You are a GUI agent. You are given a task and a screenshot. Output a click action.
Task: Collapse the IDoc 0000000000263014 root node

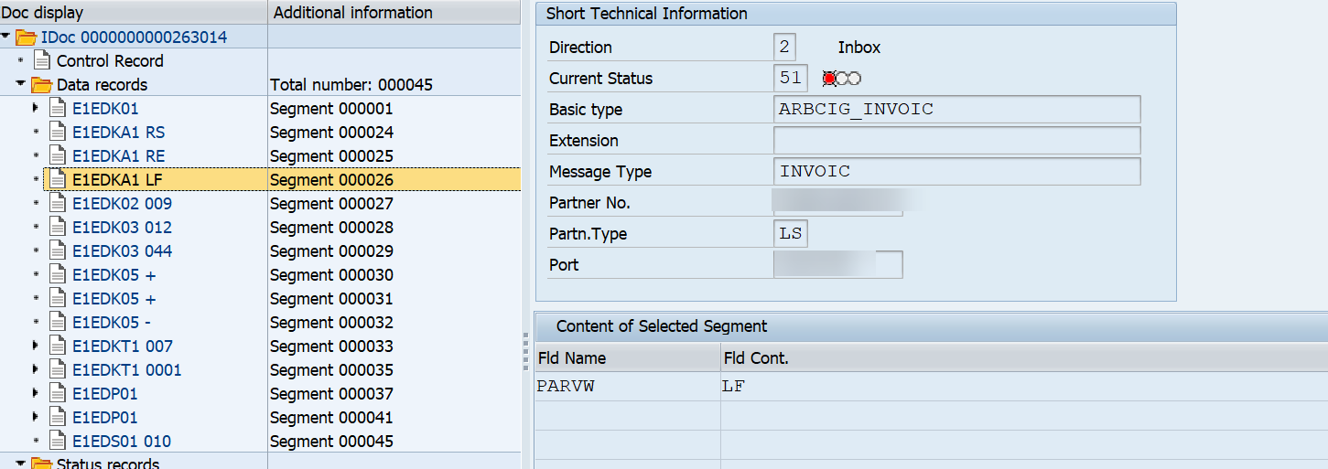pos(7,37)
